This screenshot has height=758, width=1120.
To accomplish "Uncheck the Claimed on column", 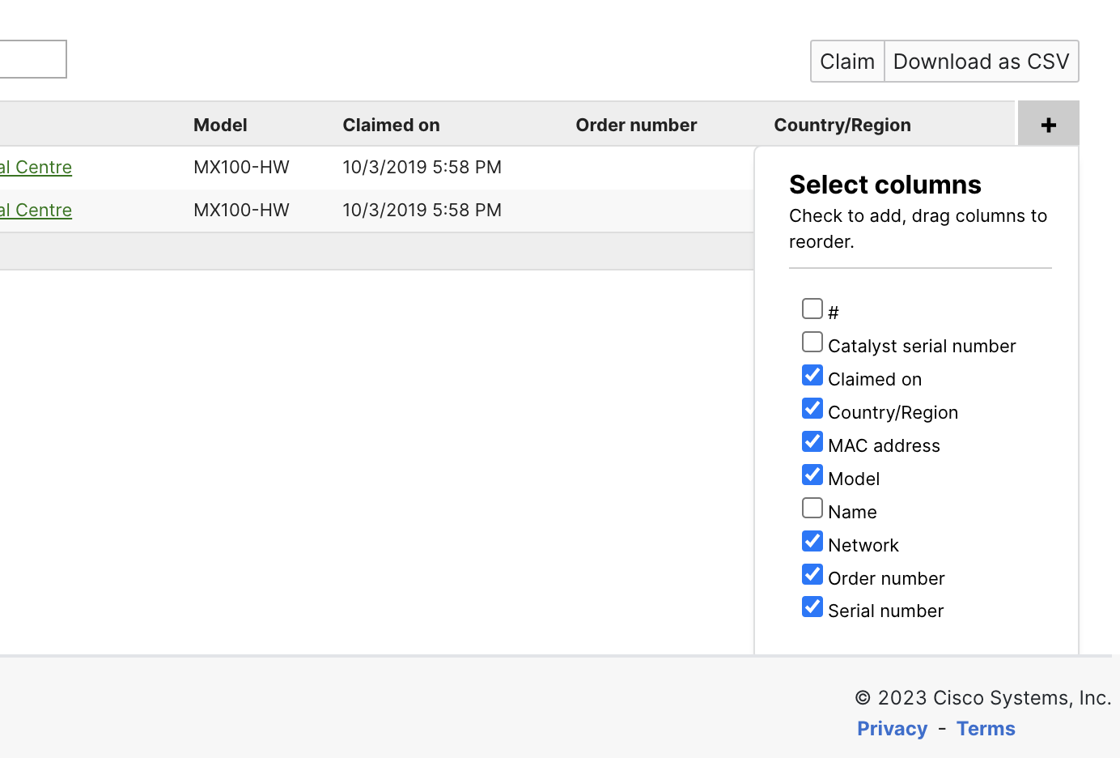I will 812,375.
